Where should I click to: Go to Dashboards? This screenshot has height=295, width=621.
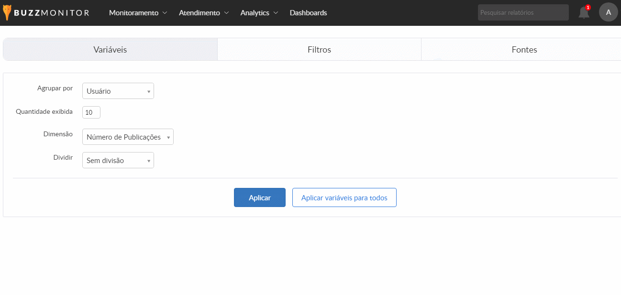pyautogui.click(x=308, y=13)
